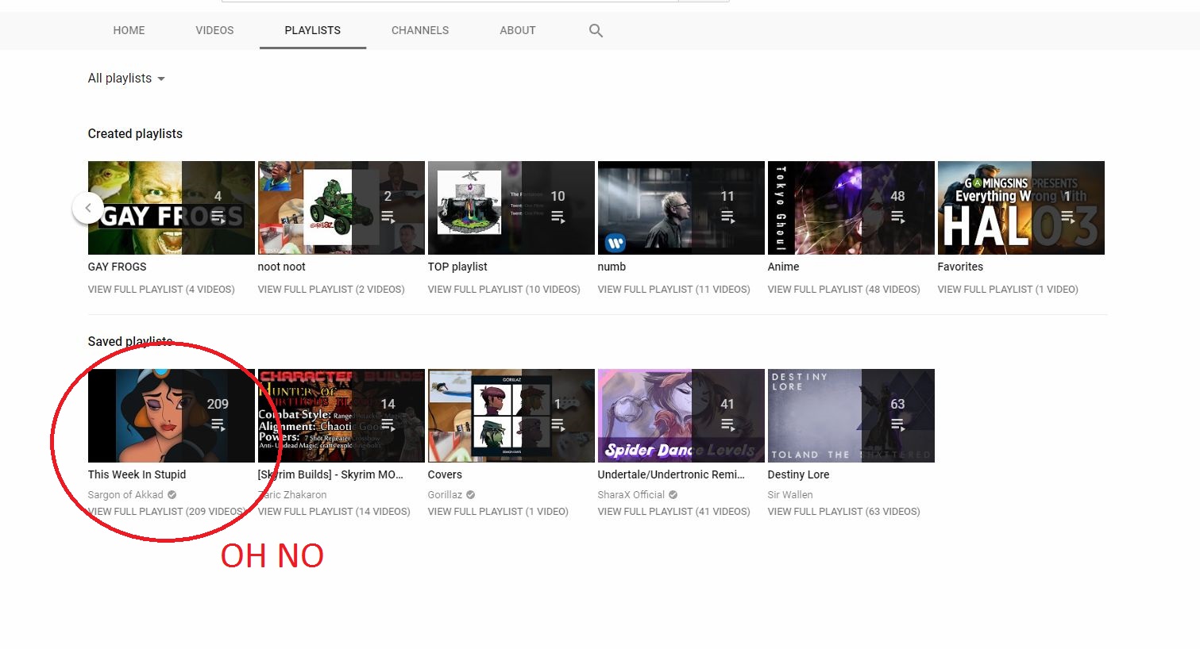Open the Destiny Lore playlist thumbnail
Screen dimensions: 1200x649
point(851,416)
